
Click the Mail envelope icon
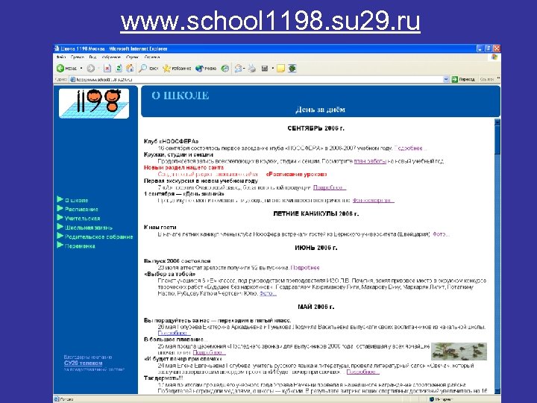click(x=238, y=69)
